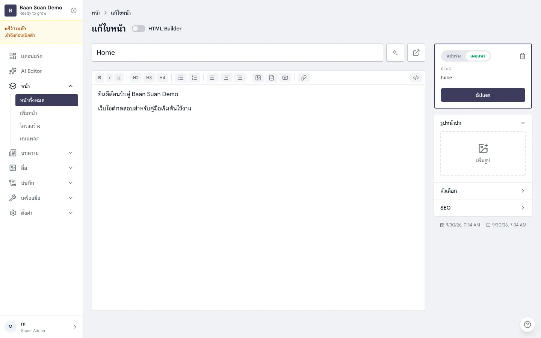Click the AI sparkle button beside title

pos(395,53)
